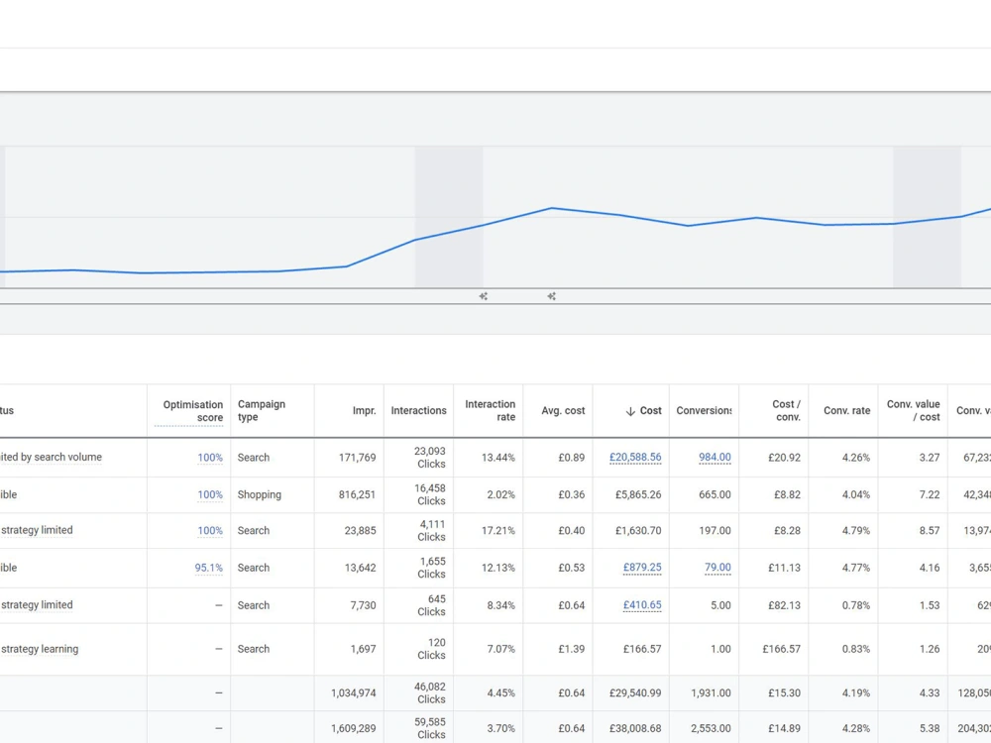The width and height of the screenshot is (991, 743).
Task: Select total cost £38,008.68
Action: coord(635,728)
